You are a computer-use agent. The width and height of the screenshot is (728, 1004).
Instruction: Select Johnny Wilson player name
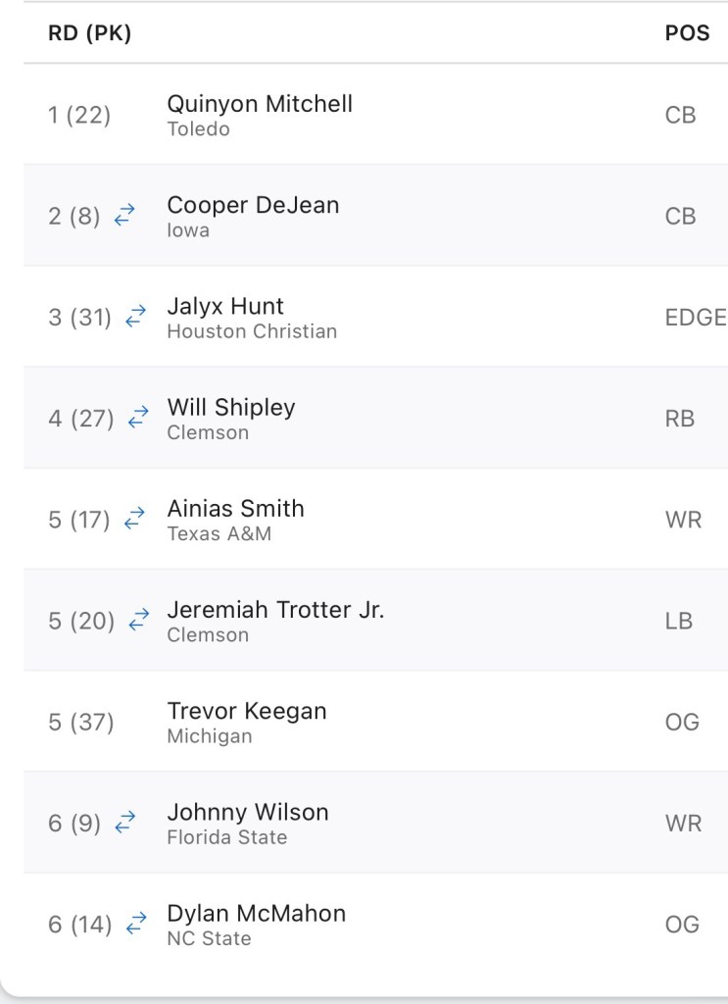(x=248, y=812)
